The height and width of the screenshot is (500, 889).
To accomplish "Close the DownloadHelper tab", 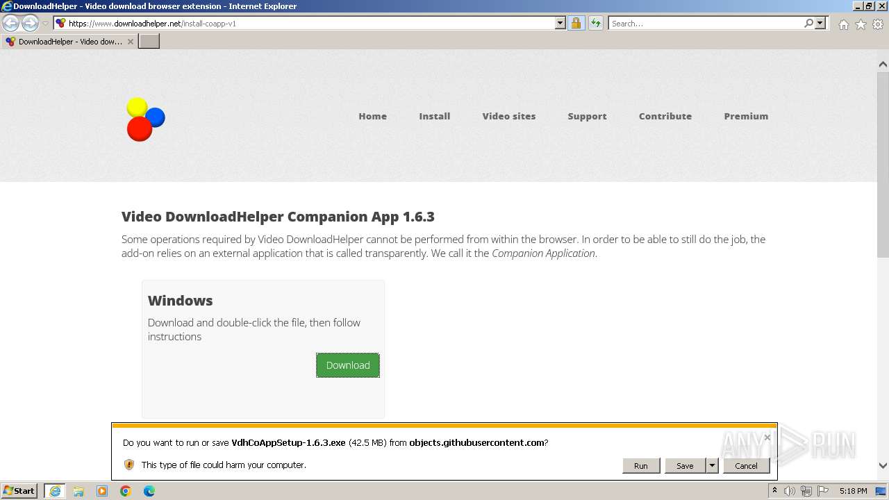I will click(130, 42).
